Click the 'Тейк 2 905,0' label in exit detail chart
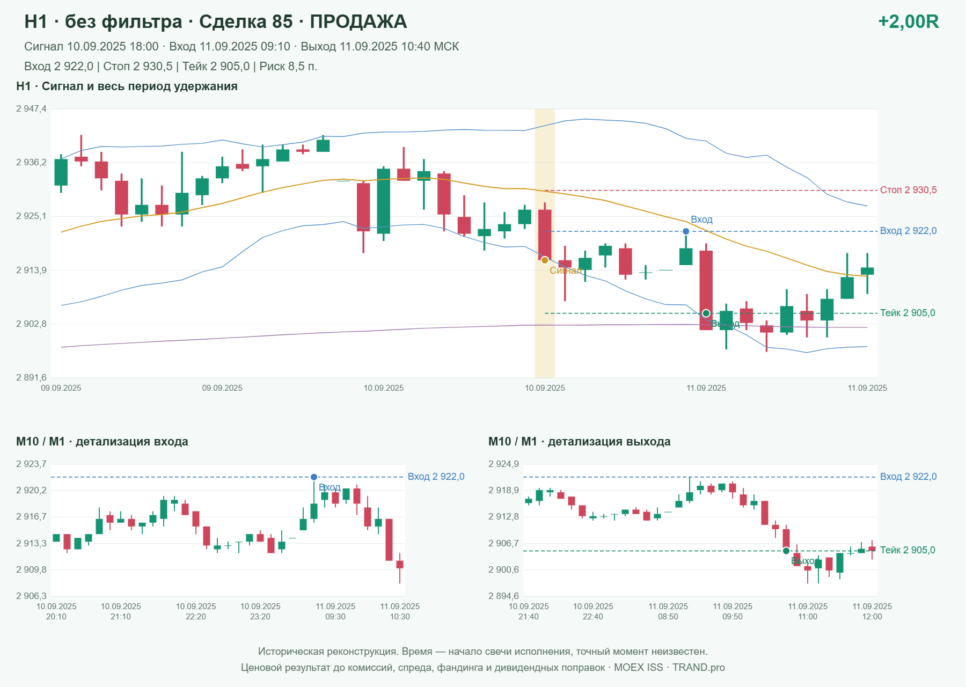Image resolution: width=966 pixels, height=687 pixels. tap(908, 550)
